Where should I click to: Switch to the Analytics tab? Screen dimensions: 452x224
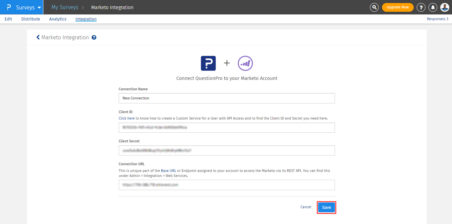pyautogui.click(x=58, y=19)
